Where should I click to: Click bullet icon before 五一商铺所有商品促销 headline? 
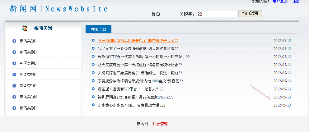pyautogui.click(x=93, y=40)
